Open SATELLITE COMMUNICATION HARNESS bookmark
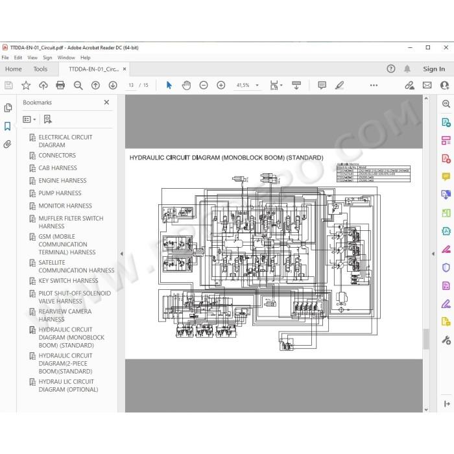 click(77, 267)
